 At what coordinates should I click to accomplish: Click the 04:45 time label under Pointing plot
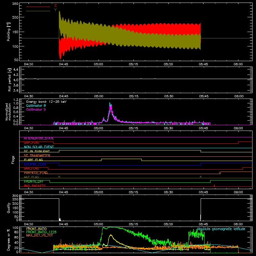(63, 64)
